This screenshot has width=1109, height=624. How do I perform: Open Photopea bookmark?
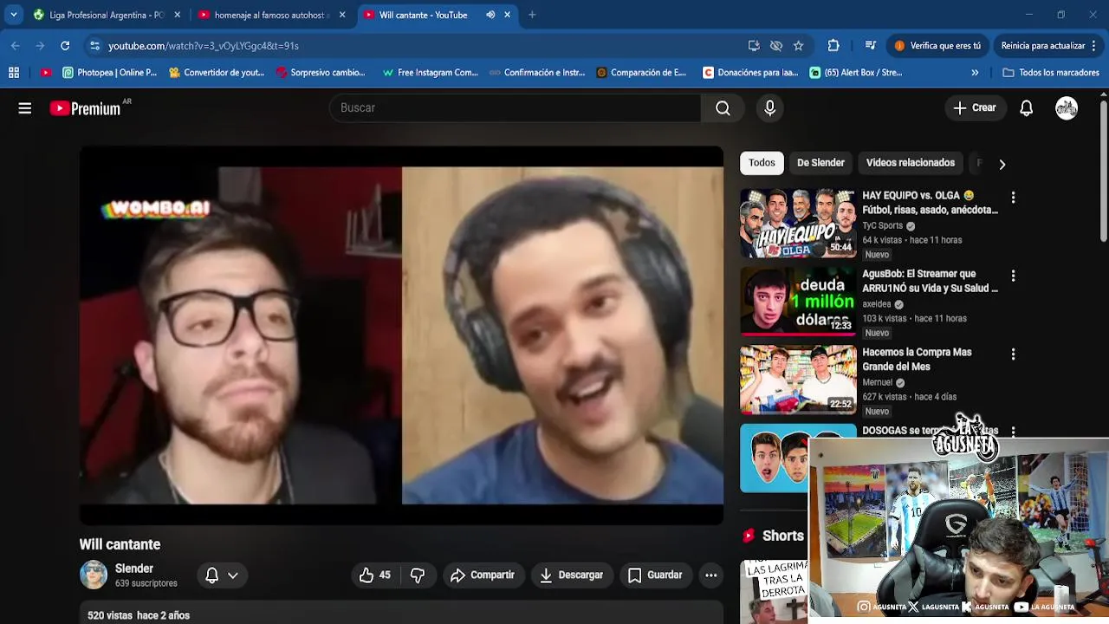pyautogui.click(x=110, y=73)
